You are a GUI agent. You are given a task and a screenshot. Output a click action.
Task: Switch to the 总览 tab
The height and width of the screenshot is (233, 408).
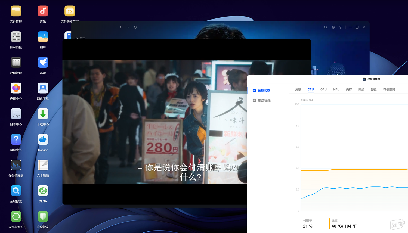point(298,89)
